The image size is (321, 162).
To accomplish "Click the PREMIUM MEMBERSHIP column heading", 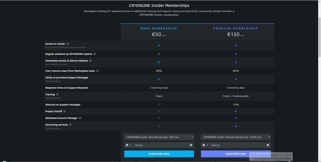I will click(236, 28).
